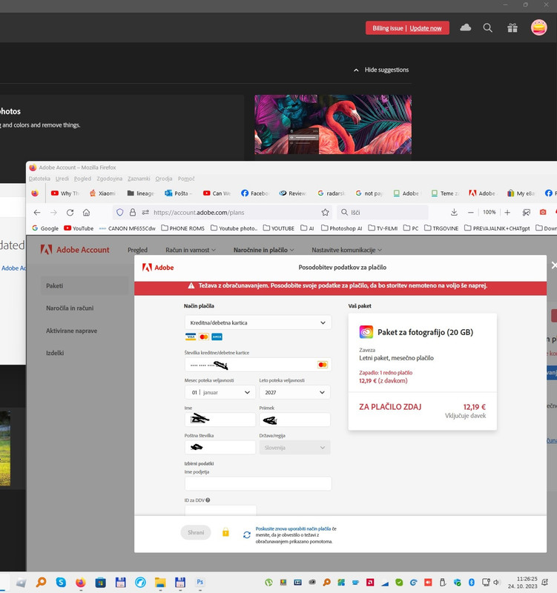Screen dimensions: 557x593
Task: Open Skype icon in the taskbar
Action: 61,582
